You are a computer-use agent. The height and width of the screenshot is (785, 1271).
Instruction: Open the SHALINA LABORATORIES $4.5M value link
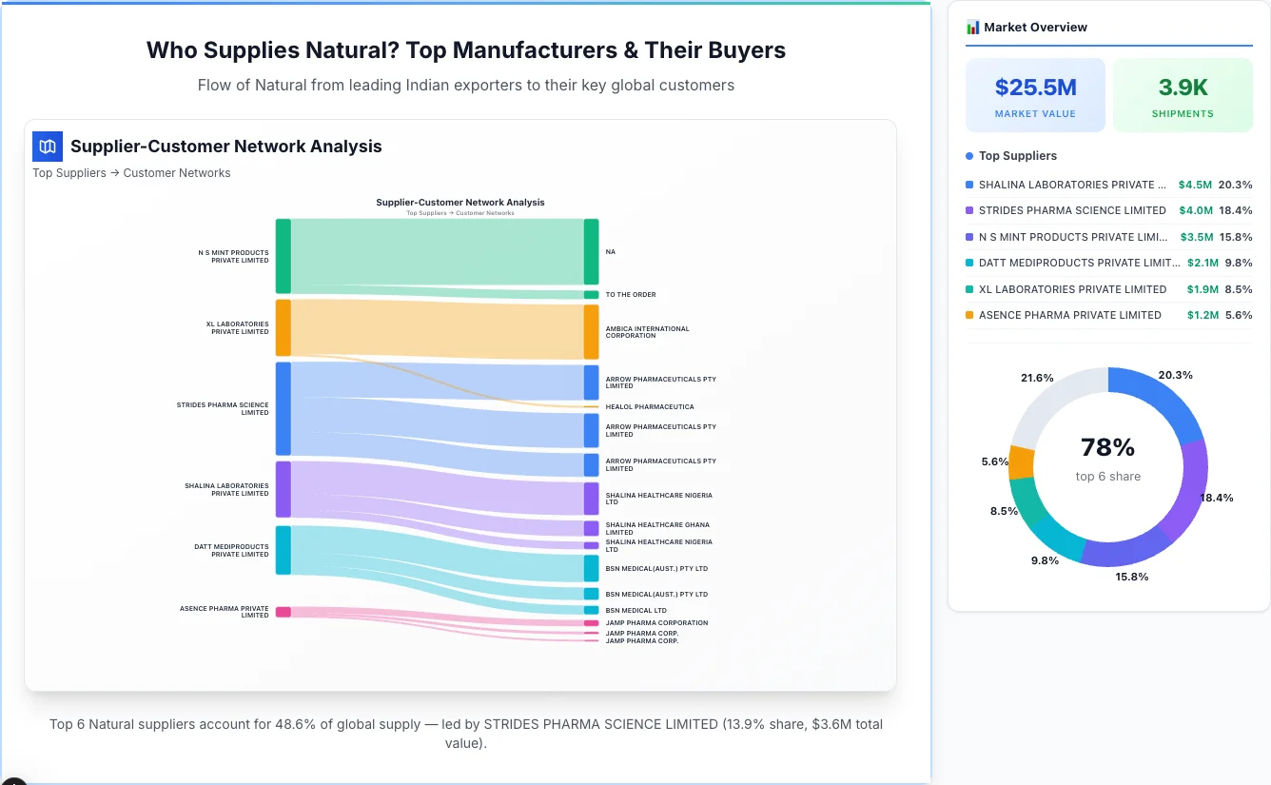click(1195, 185)
